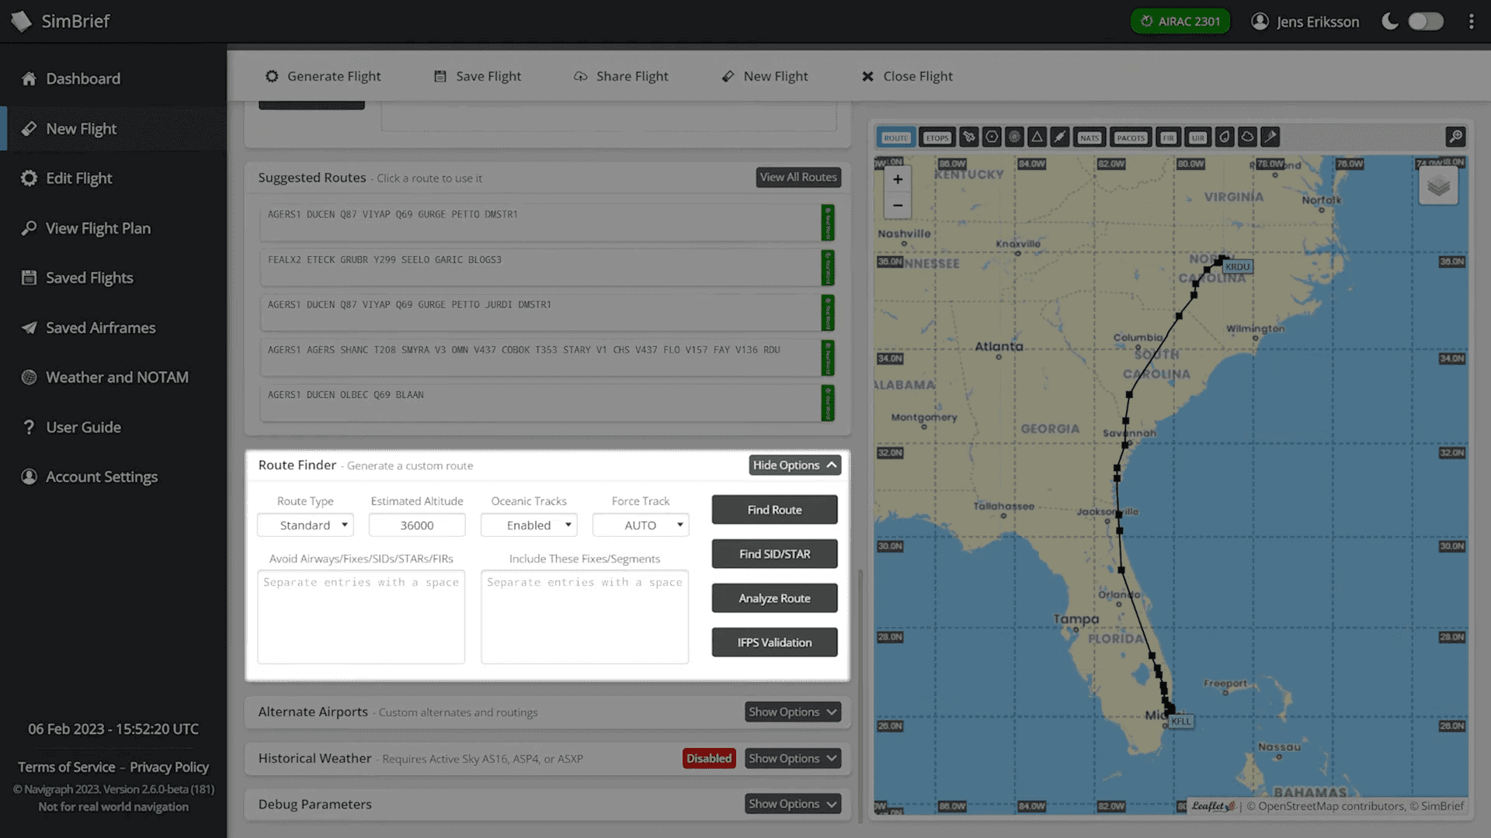
Task: Click the Find Route button
Action: [x=774, y=510]
